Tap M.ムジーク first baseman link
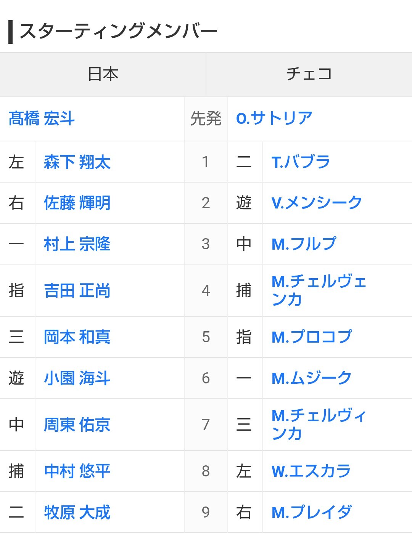 click(x=312, y=378)
